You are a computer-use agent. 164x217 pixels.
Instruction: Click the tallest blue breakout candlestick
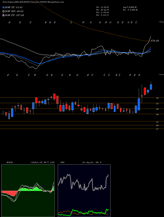pos(139,104)
